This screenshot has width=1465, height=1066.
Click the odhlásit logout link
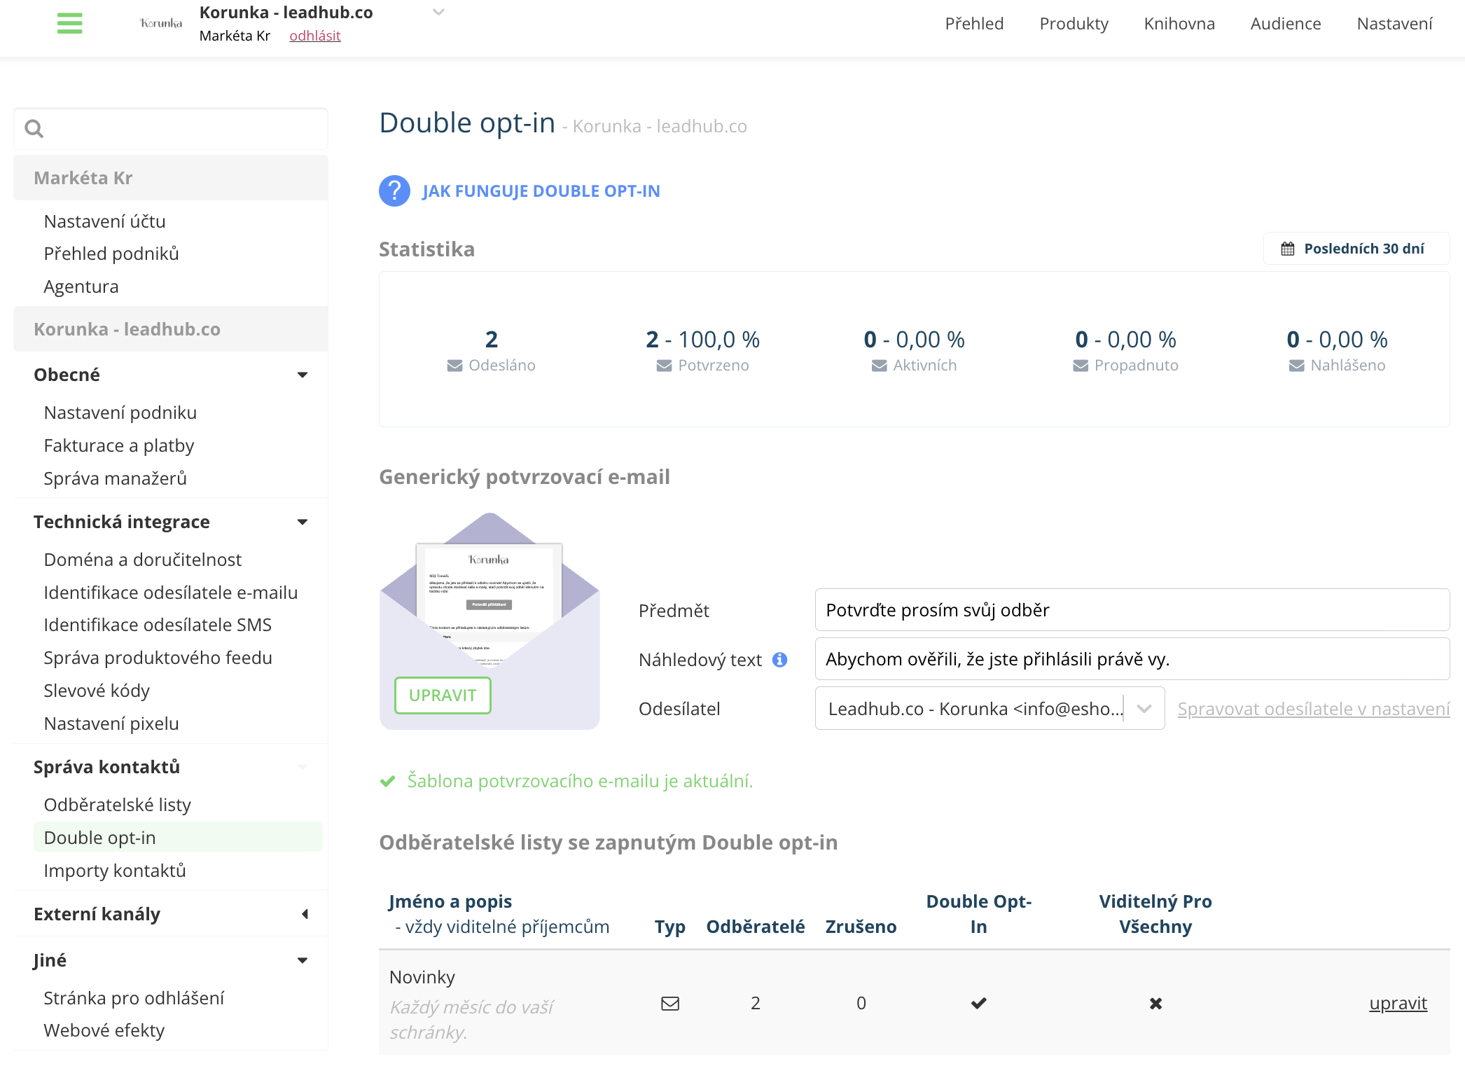pyautogui.click(x=314, y=36)
